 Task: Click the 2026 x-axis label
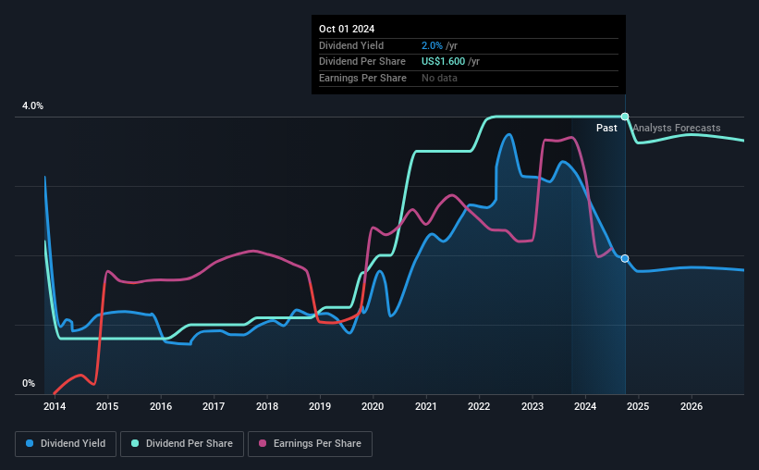click(692, 406)
